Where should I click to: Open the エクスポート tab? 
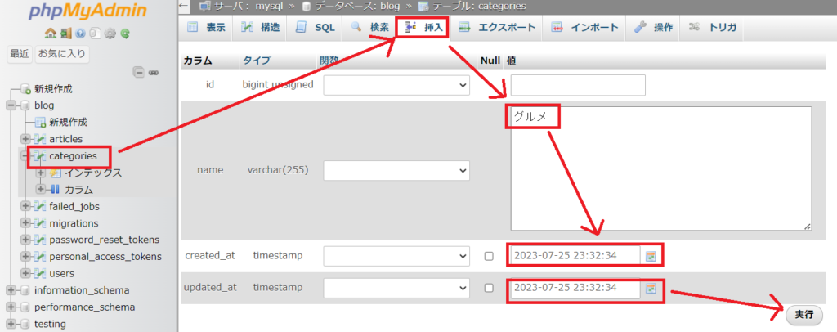497,28
